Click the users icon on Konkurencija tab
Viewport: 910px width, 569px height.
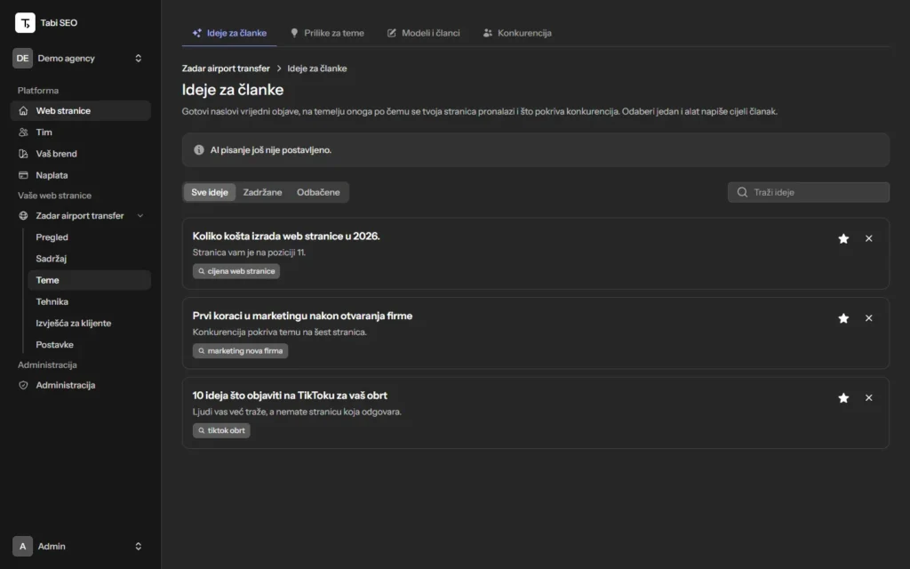click(488, 33)
